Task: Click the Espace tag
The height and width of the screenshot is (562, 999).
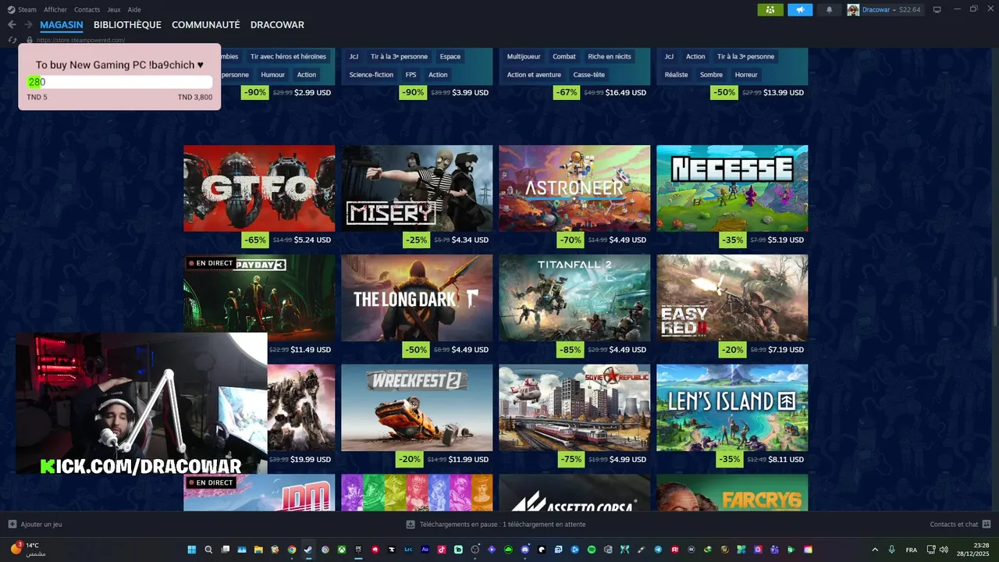Action: point(450,56)
